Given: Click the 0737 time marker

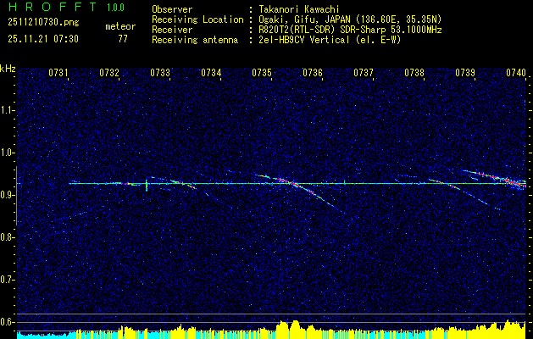Looking at the screenshot, I should [364, 72].
